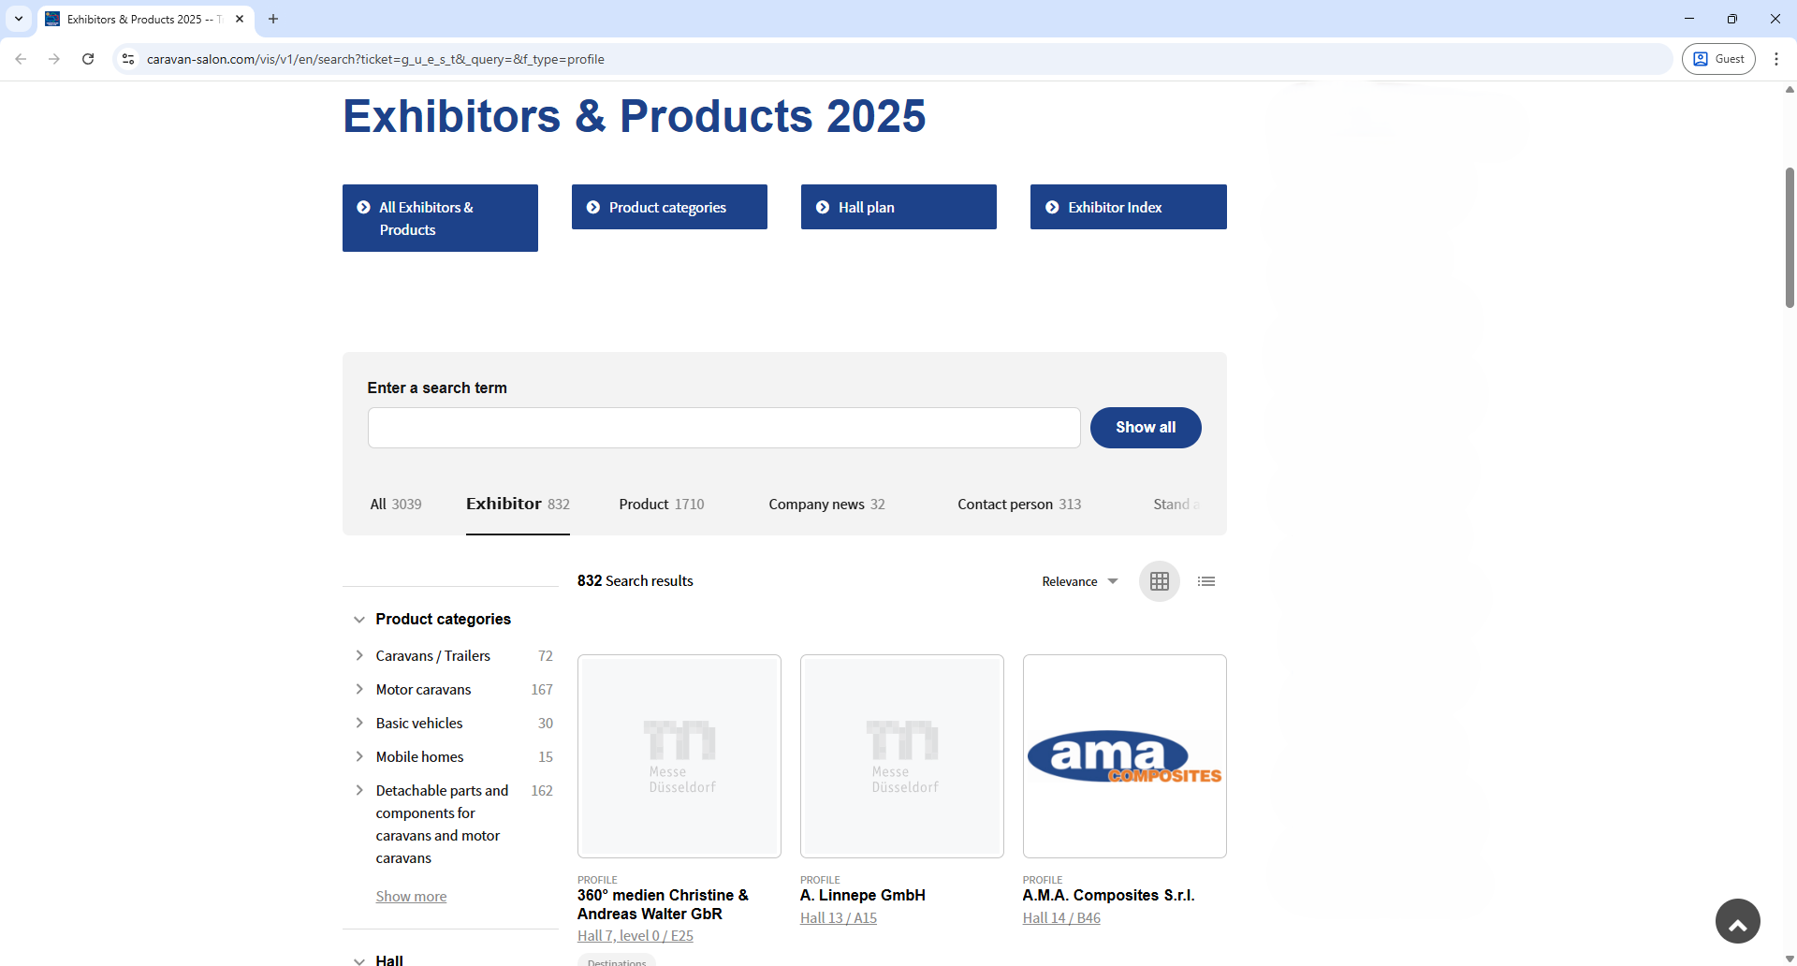Click the Show all button

point(1146,427)
